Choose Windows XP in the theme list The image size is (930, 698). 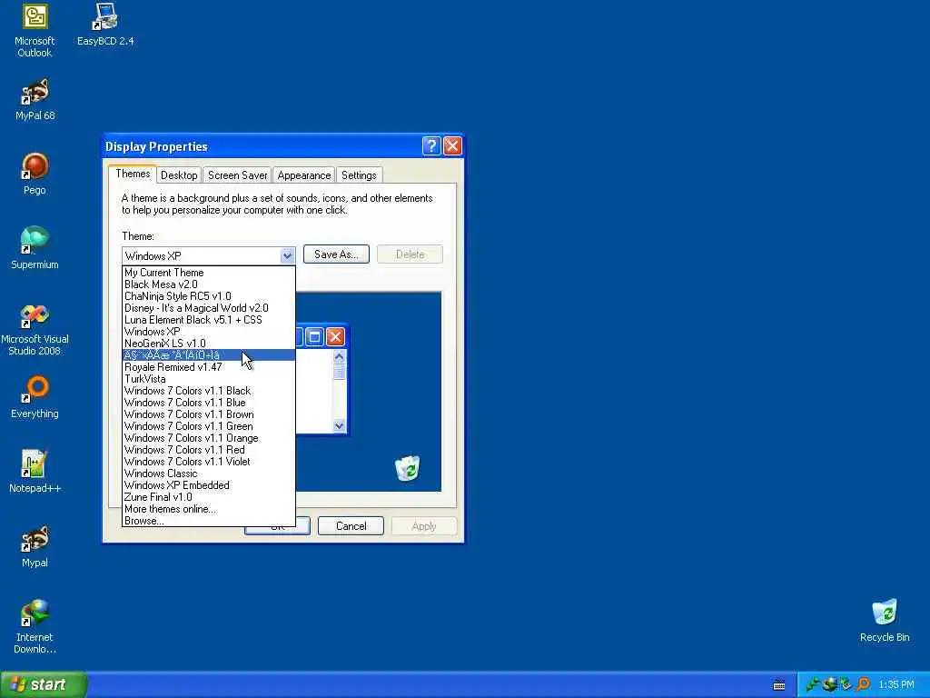[x=208, y=332]
